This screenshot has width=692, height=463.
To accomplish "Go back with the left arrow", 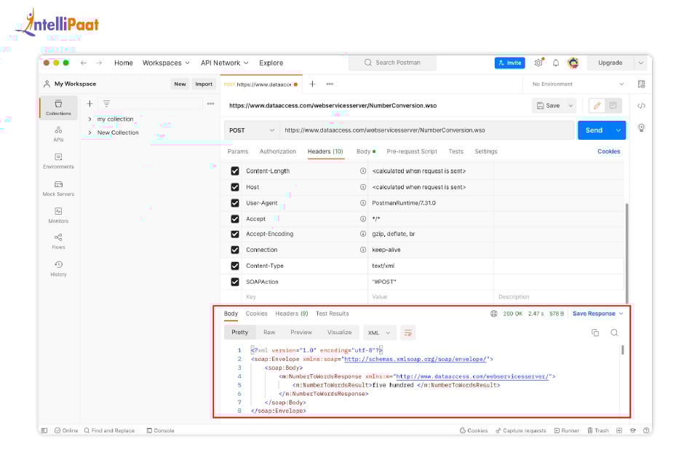I will click(x=84, y=63).
